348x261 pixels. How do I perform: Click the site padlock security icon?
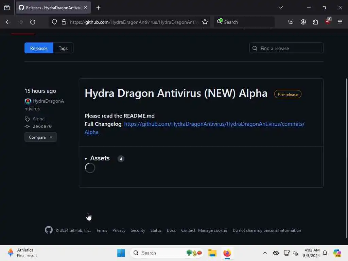click(x=64, y=22)
